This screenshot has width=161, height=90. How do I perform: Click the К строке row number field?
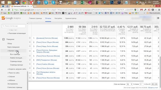tap(141, 84)
